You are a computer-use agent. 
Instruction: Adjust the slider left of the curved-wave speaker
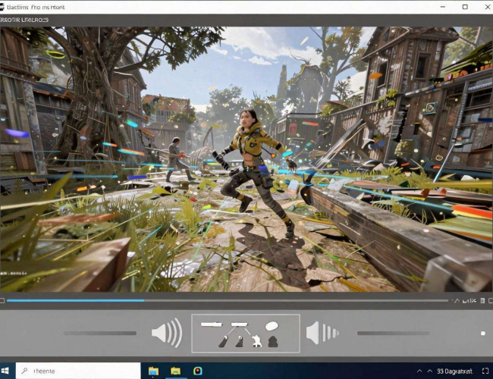[100, 333]
